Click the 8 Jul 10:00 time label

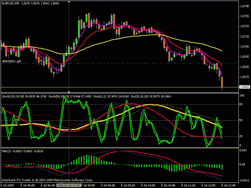tap(148, 186)
